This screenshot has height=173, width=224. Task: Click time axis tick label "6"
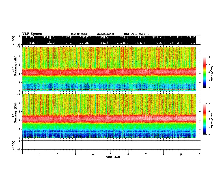click(x=128, y=154)
